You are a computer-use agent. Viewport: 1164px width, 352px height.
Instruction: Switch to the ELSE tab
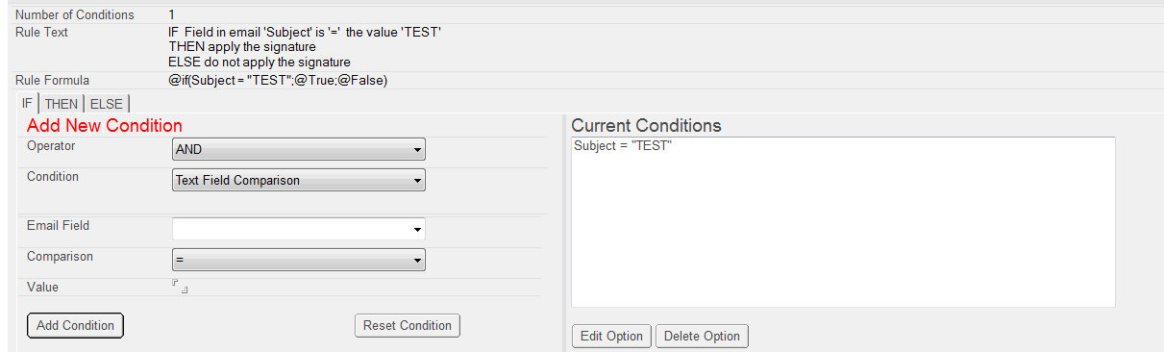click(x=107, y=104)
